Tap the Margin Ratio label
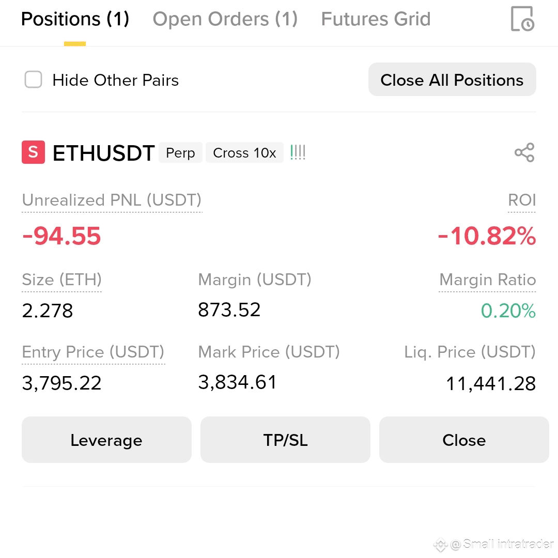 pyautogui.click(x=488, y=280)
